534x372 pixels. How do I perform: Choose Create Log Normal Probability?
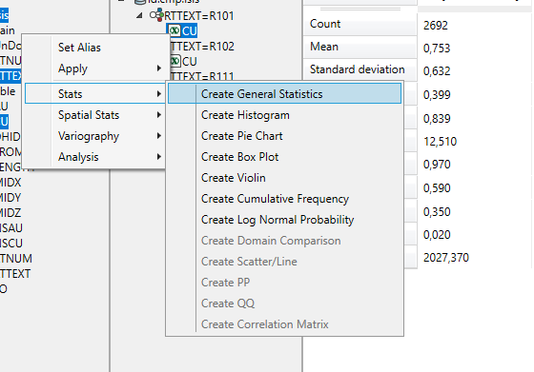coord(284,220)
